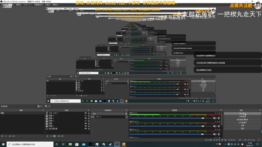Start the virtual camera (启动虚拟摄像机)
262x147 pixels.
click(x=242, y=120)
